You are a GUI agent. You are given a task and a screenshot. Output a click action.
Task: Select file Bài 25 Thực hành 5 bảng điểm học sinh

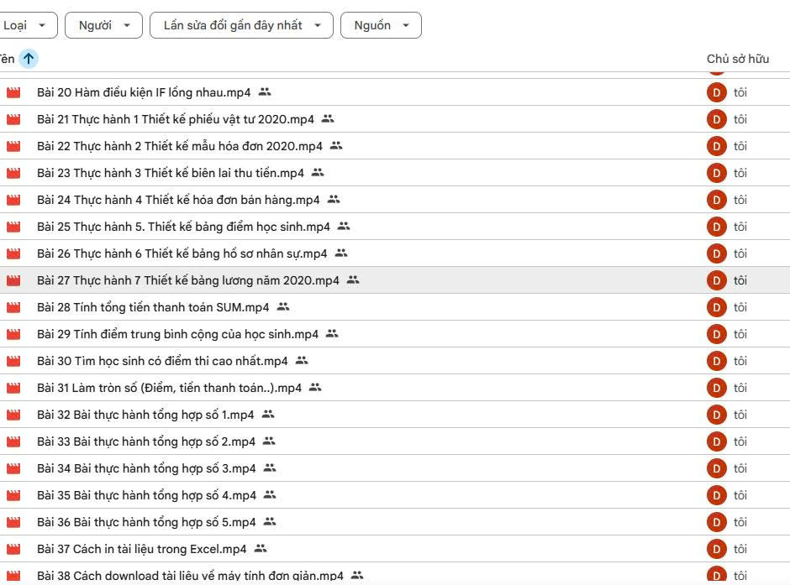183,227
